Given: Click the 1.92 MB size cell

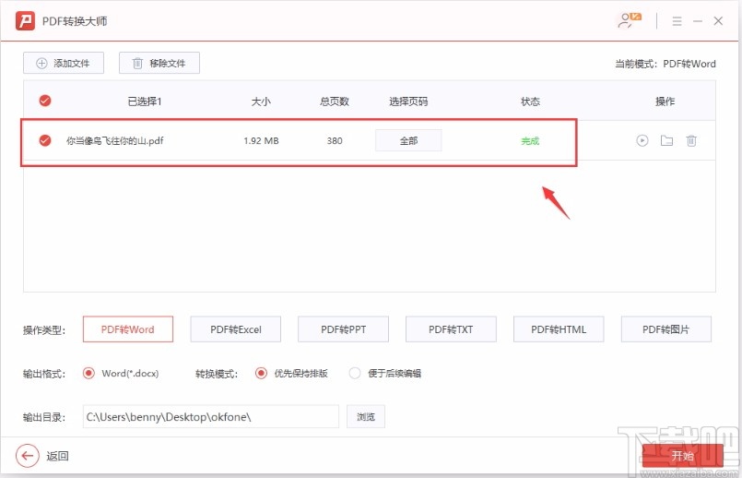Looking at the screenshot, I should 261,140.
